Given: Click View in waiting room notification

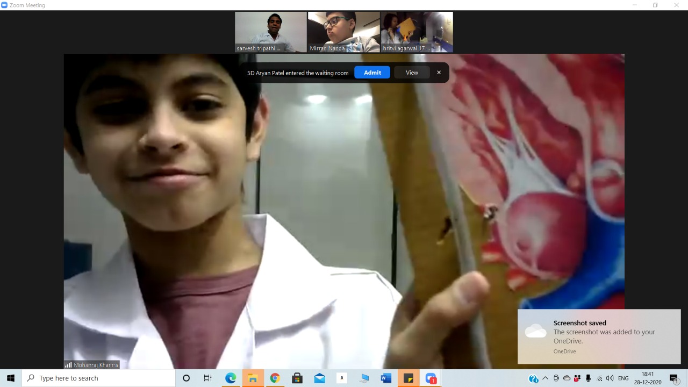Looking at the screenshot, I should [x=412, y=73].
